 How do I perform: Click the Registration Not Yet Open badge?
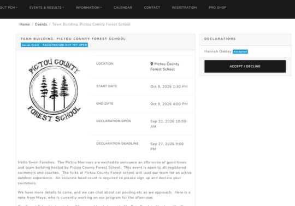pos(55,45)
